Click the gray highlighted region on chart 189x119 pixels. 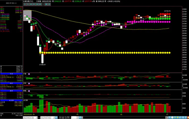click(27, 16)
